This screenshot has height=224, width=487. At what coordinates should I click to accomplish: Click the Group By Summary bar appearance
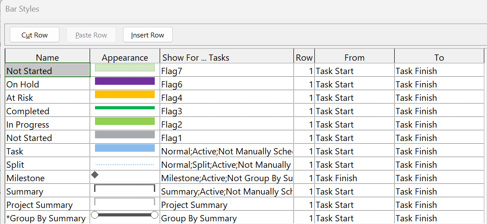pos(124,215)
